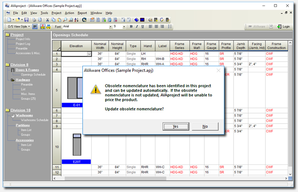Click the Find magnifier icon
The width and height of the screenshot is (298, 192).
tap(65, 20)
